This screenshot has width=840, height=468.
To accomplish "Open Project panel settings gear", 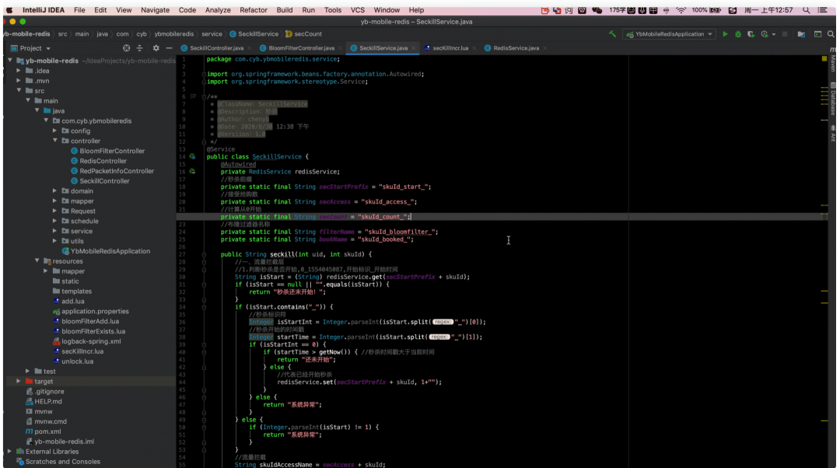I will point(156,48).
